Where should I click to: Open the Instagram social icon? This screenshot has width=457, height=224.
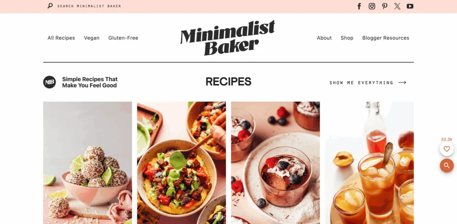tap(372, 6)
